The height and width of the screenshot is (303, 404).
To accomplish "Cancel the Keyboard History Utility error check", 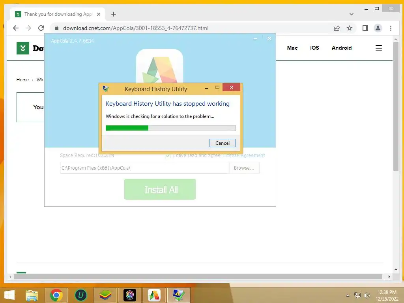I will pyautogui.click(x=223, y=143).
